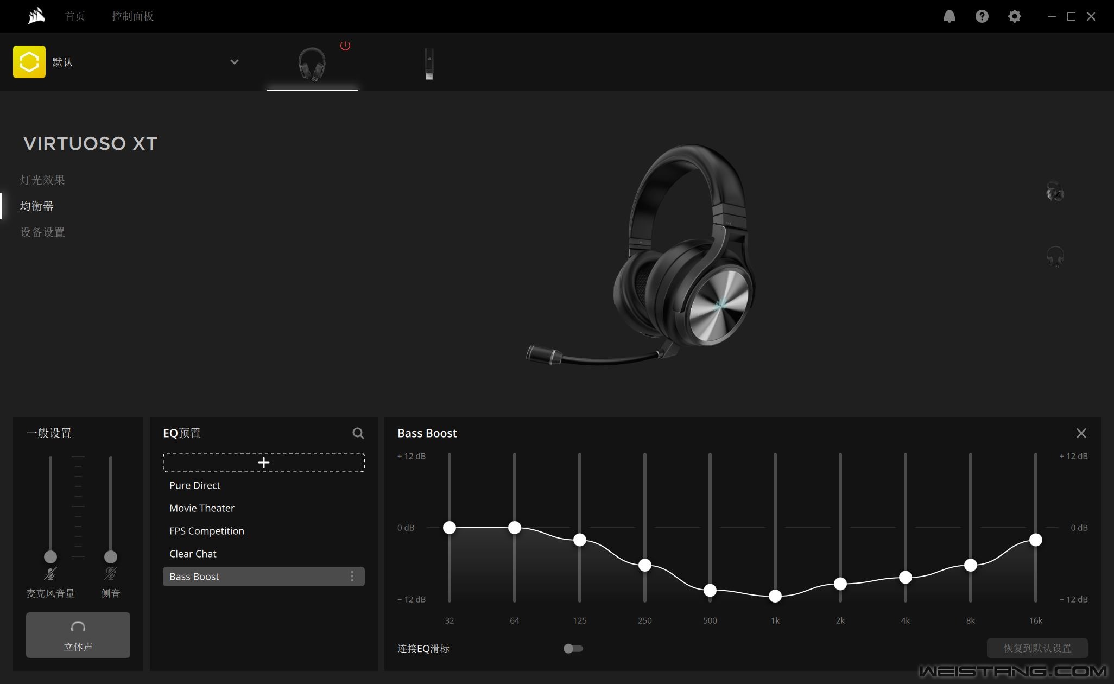Image resolution: width=1114 pixels, height=684 pixels.
Task: Select the upper headset view thumbnail
Action: click(1055, 192)
